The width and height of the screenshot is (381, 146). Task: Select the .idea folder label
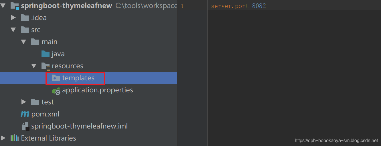point(39,18)
